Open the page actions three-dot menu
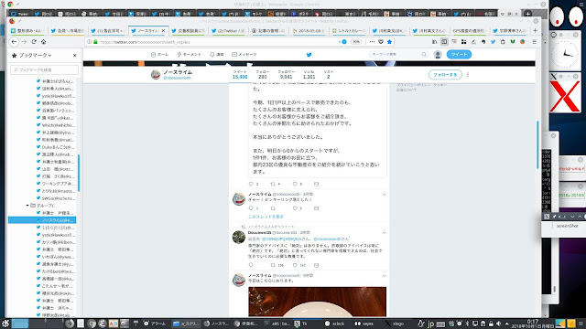Screen dimensions: 586x329 372,42
